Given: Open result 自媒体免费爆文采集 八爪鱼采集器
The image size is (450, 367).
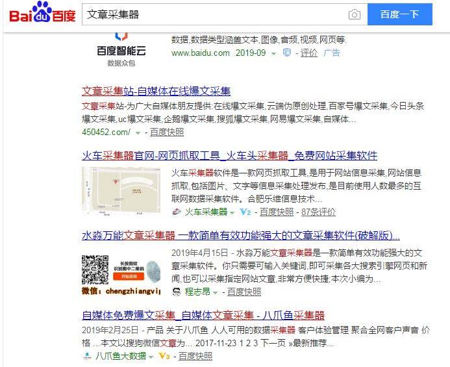Looking at the screenshot, I should tap(203, 315).
